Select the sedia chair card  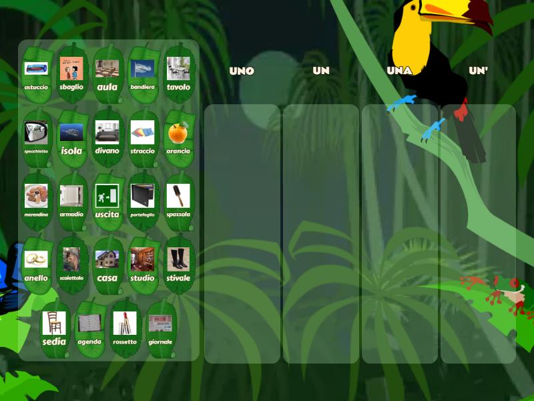[x=54, y=328]
